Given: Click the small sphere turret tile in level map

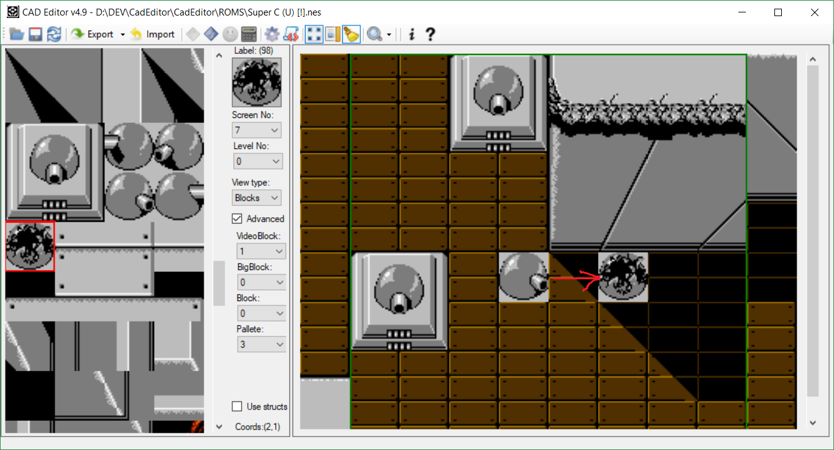Looking at the screenshot, I should pyautogui.click(x=524, y=277).
